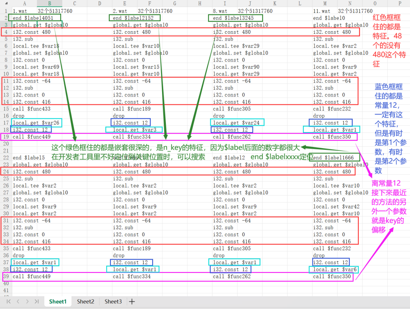Select column M header

pyautogui.click(x=325, y=3)
